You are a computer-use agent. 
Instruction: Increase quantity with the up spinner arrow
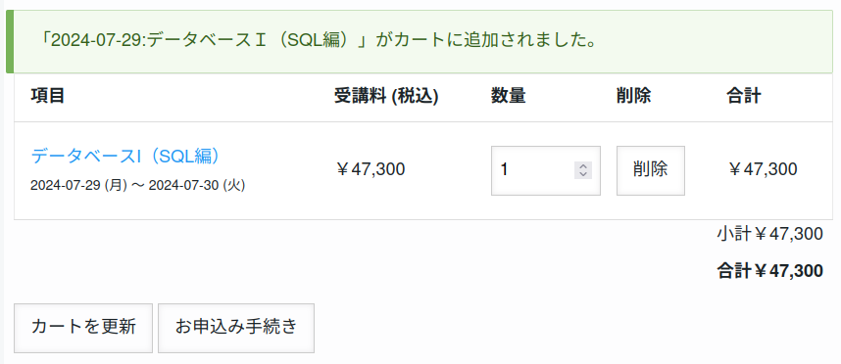click(x=583, y=166)
